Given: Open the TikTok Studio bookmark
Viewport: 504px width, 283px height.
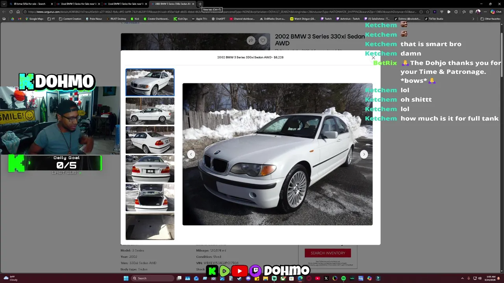Looking at the screenshot, I should pos(433,19).
